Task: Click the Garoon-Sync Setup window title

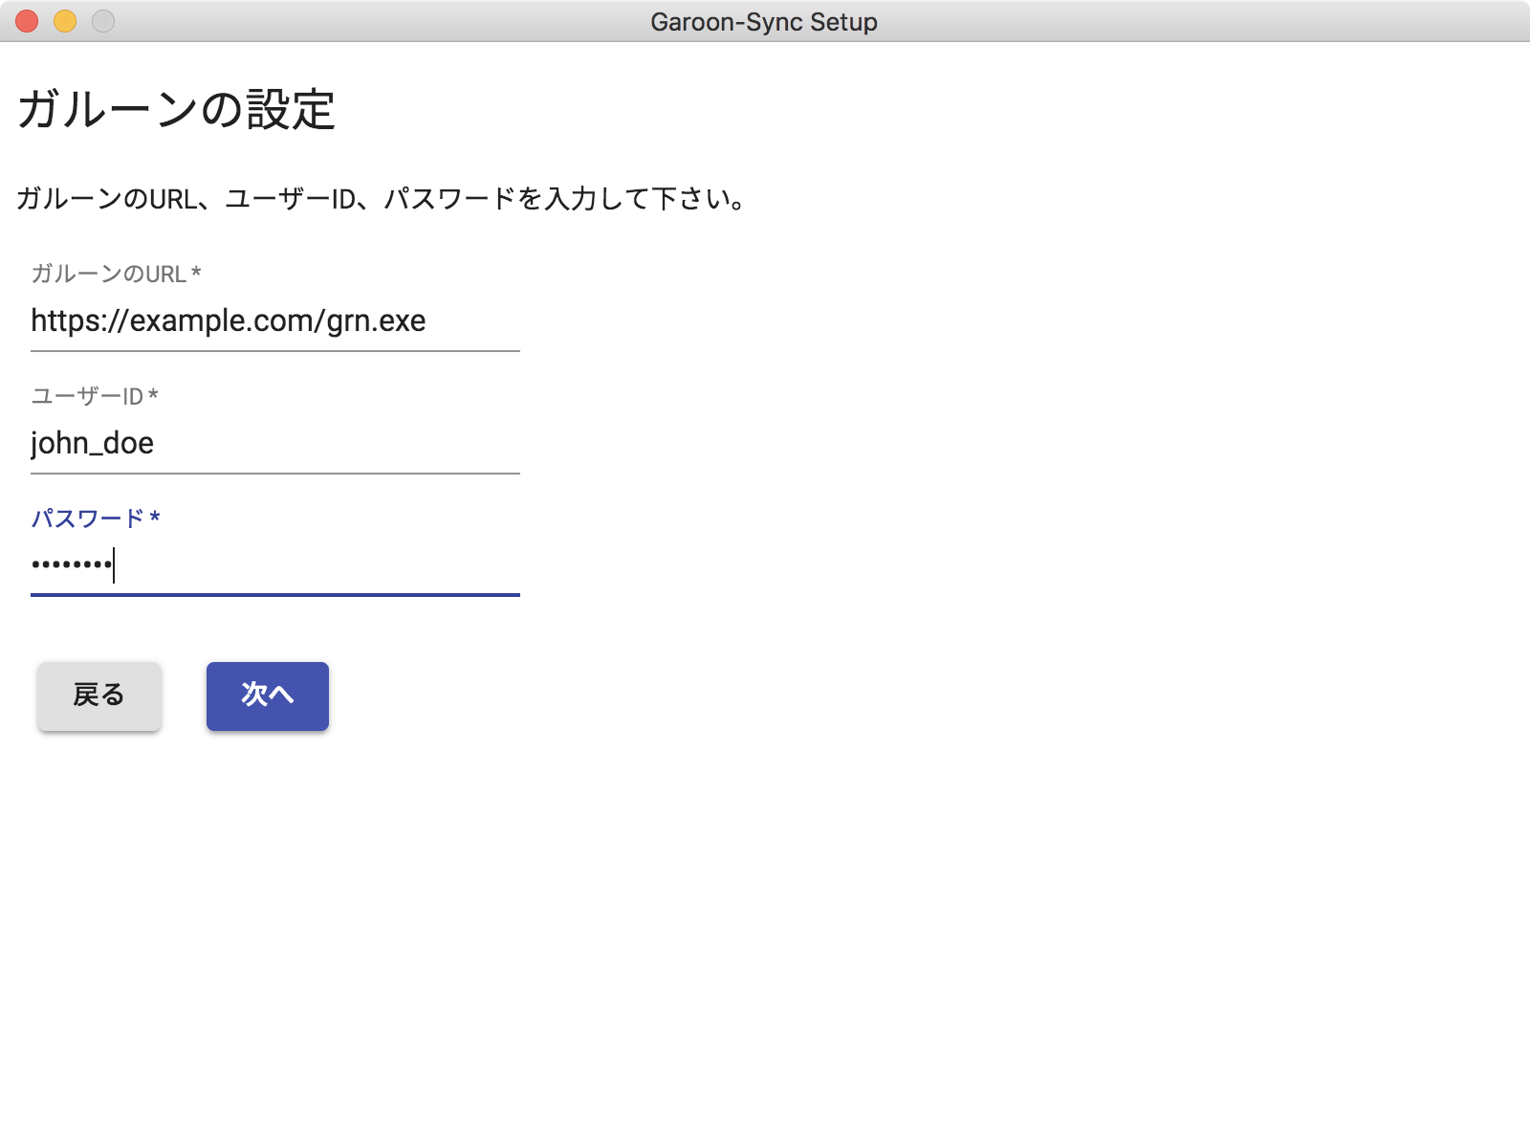Action: [764, 21]
